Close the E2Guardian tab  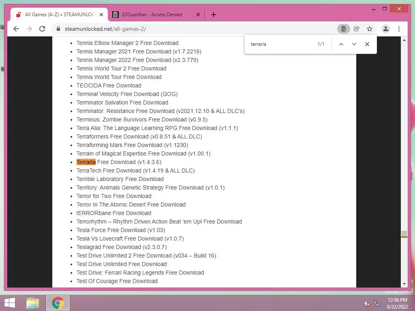coord(198,15)
